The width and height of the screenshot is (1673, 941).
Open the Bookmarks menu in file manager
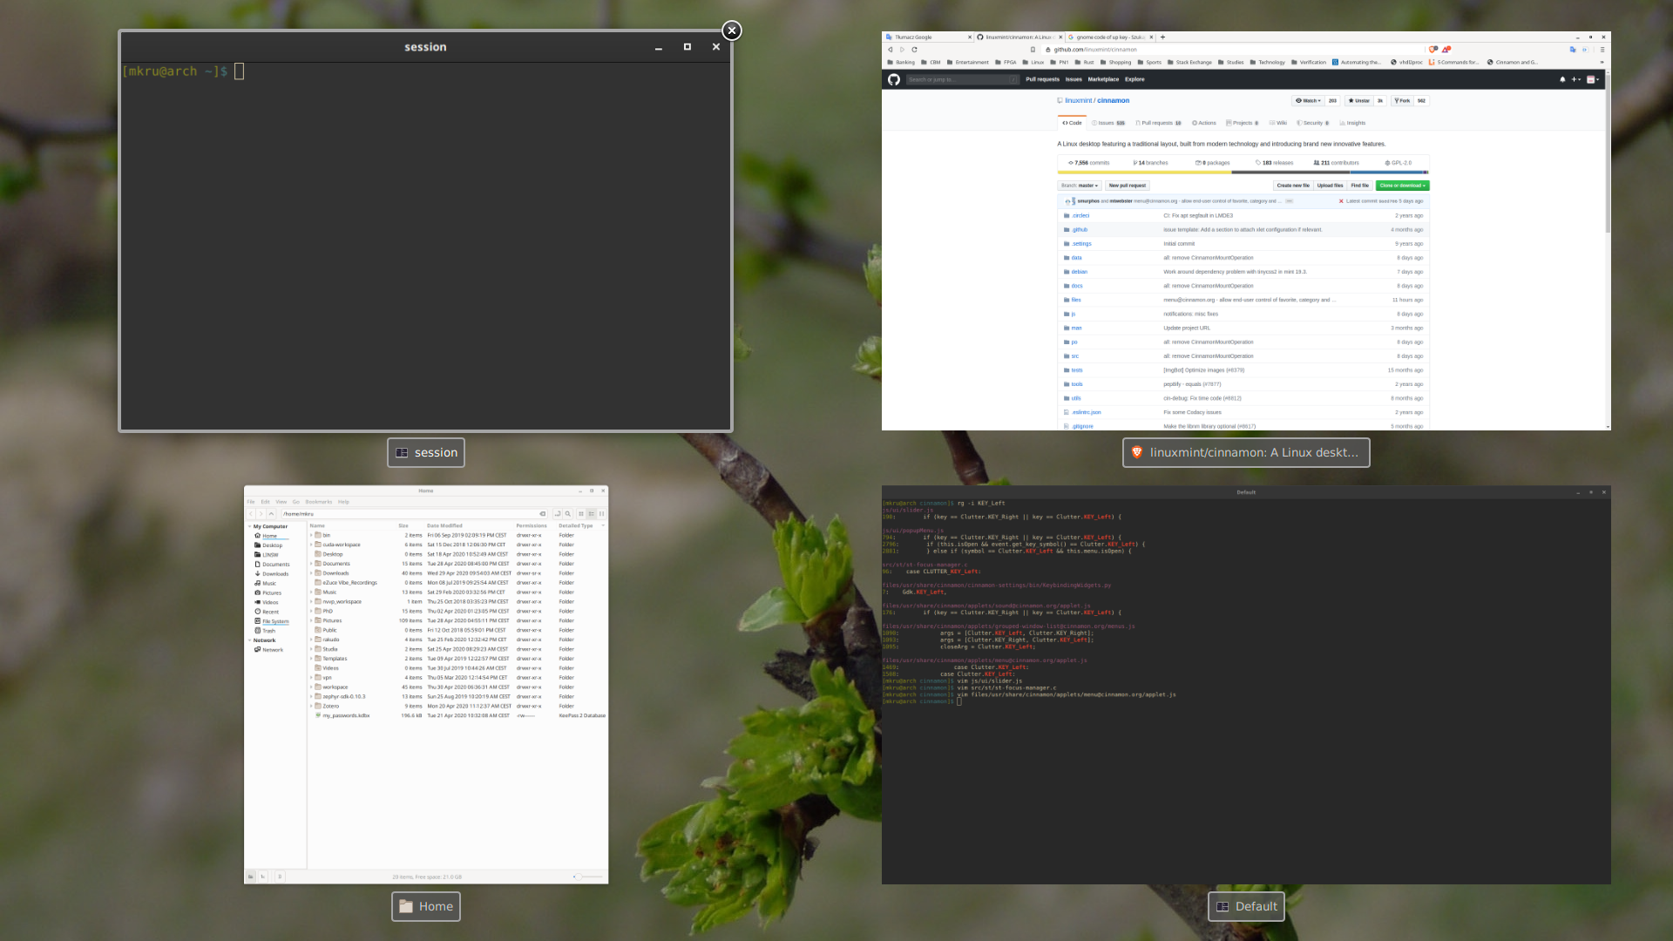318,502
